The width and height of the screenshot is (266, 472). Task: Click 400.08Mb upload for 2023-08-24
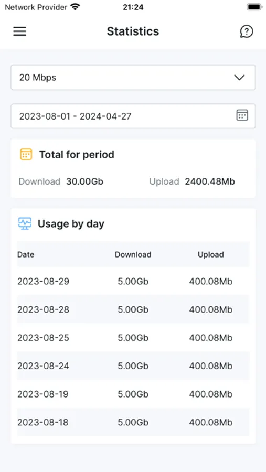pyautogui.click(x=211, y=366)
